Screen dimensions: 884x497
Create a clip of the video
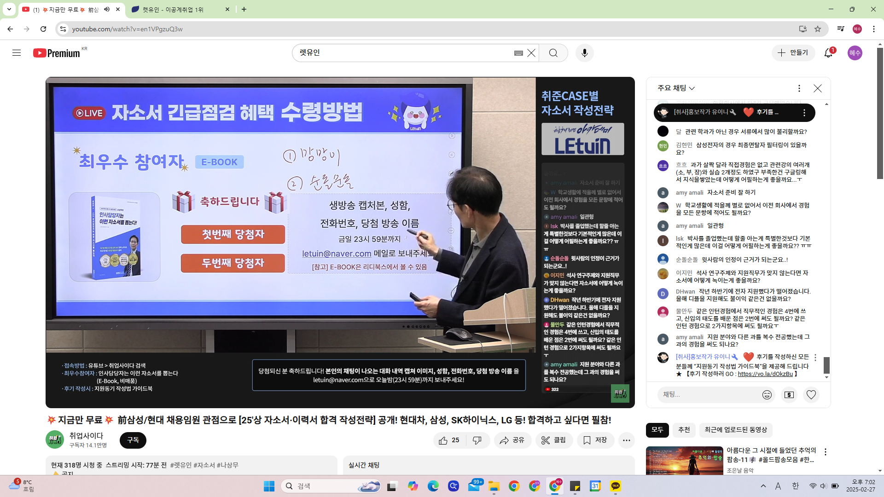(554, 440)
